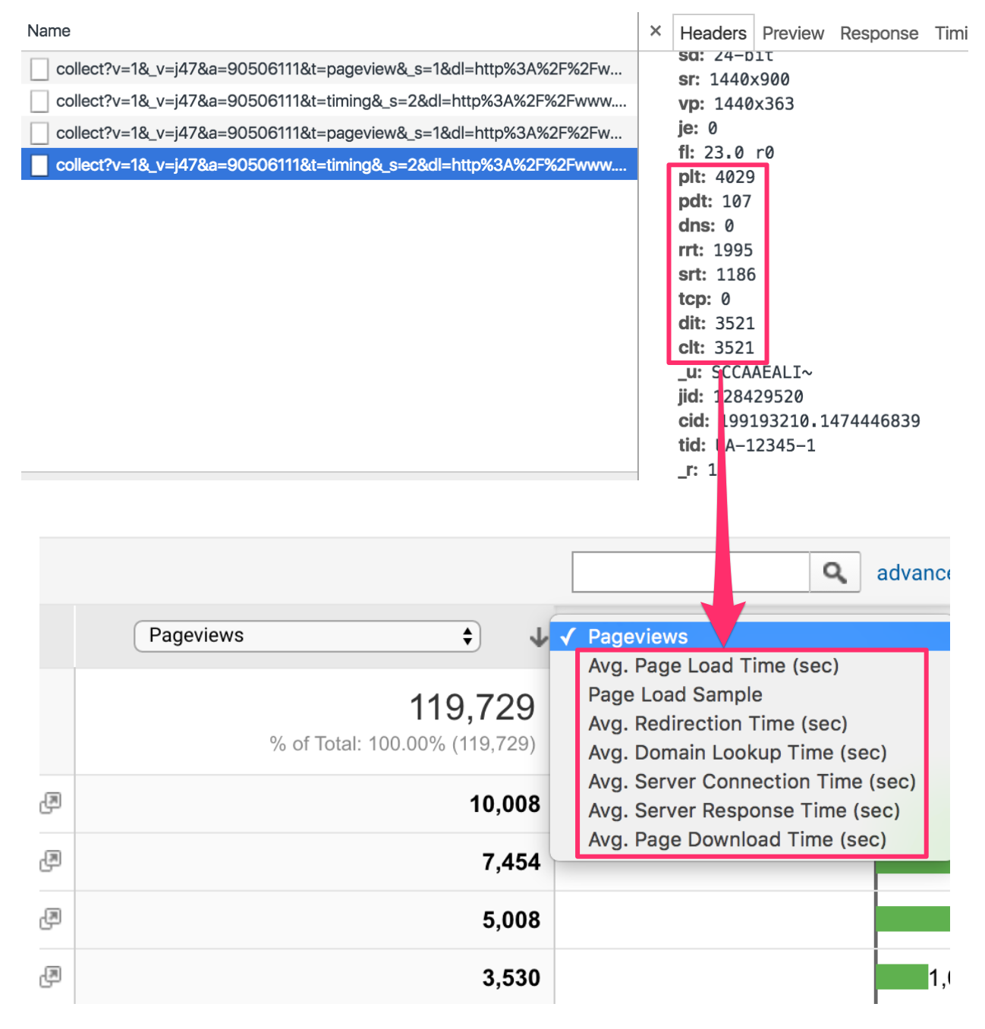The image size is (985, 1029).
Task: Check the first pageview collect request checkbox
Action: pyautogui.click(x=39, y=69)
